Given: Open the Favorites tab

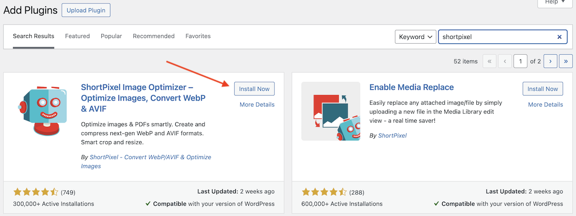Looking at the screenshot, I should point(198,36).
